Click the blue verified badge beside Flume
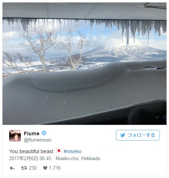 [44, 133]
